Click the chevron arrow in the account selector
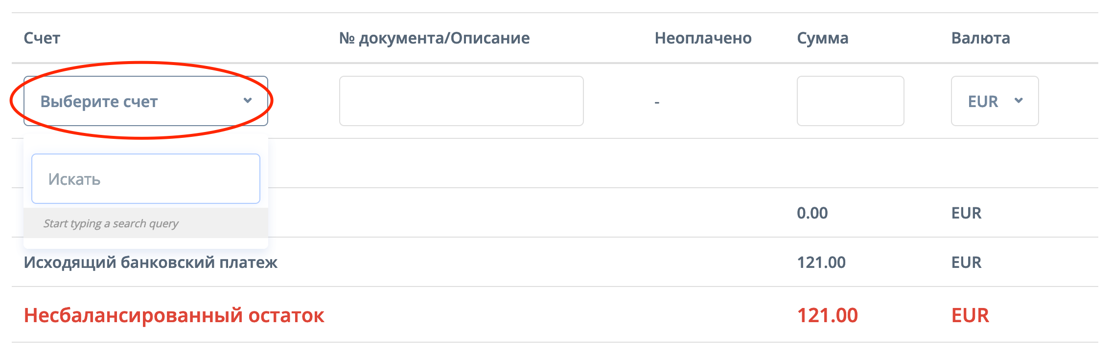The width and height of the screenshot is (1112, 351). coord(248,101)
